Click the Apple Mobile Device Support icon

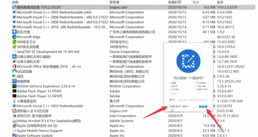click(14, 131)
